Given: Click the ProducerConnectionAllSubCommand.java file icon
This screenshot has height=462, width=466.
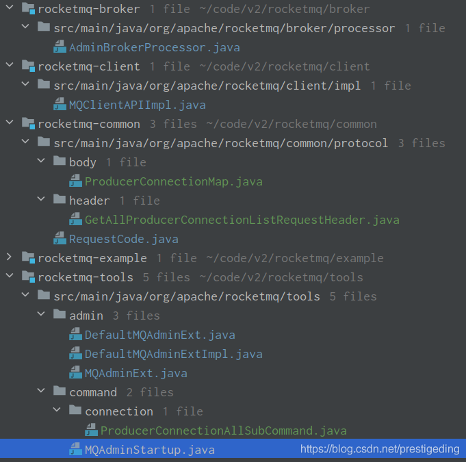Looking at the screenshot, I should 91,430.
